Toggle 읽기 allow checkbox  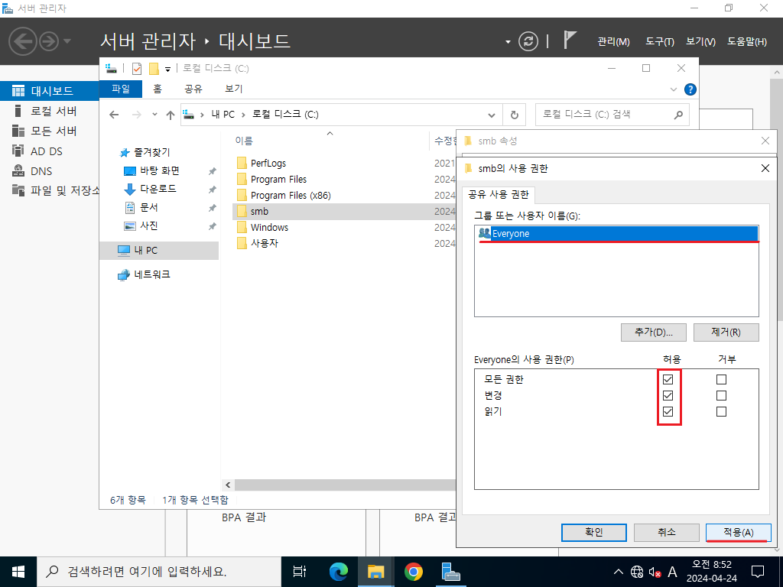(x=668, y=411)
